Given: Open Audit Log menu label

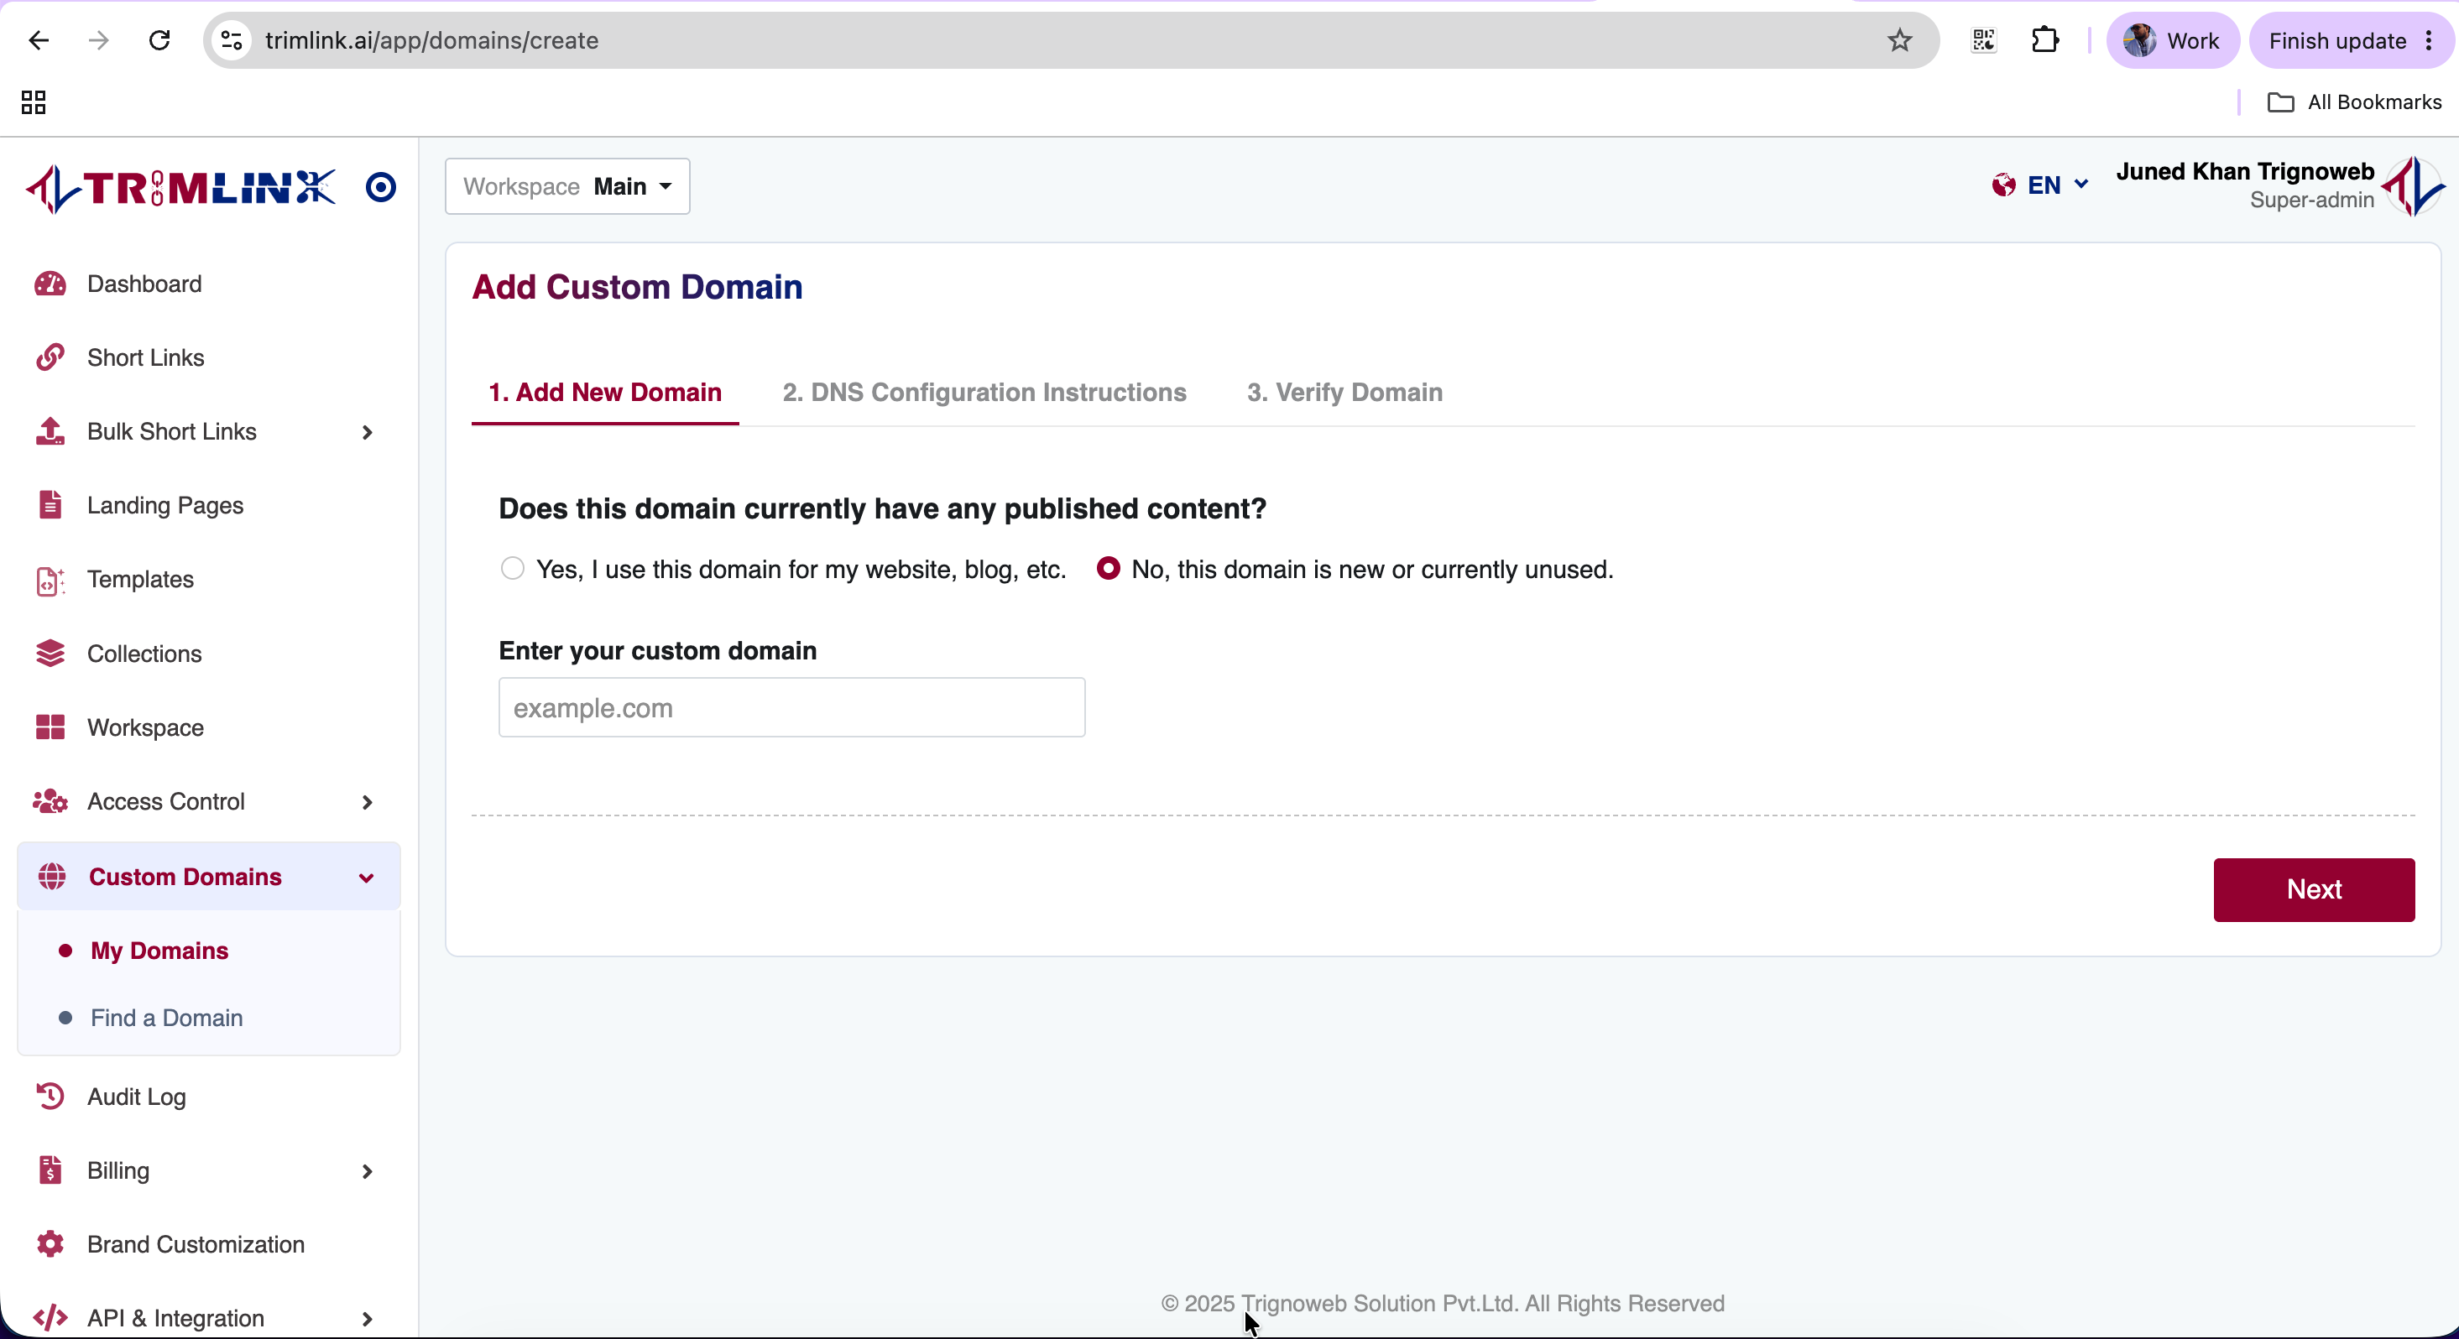Looking at the screenshot, I should click(137, 1097).
